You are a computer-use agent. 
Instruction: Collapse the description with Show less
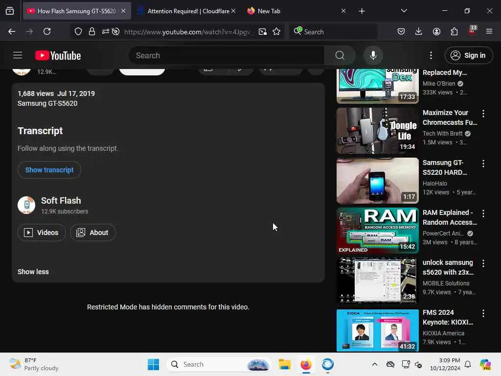tap(33, 272)
